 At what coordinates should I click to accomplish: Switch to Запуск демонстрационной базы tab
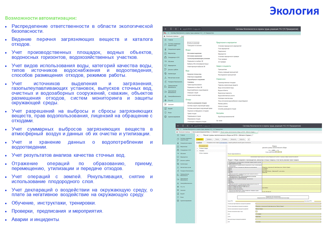click(201, 132)
